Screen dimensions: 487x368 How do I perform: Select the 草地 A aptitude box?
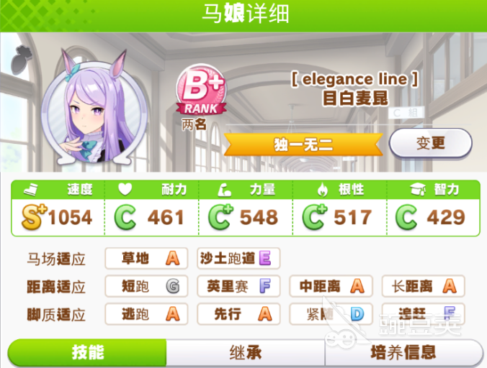coord(146,258)
